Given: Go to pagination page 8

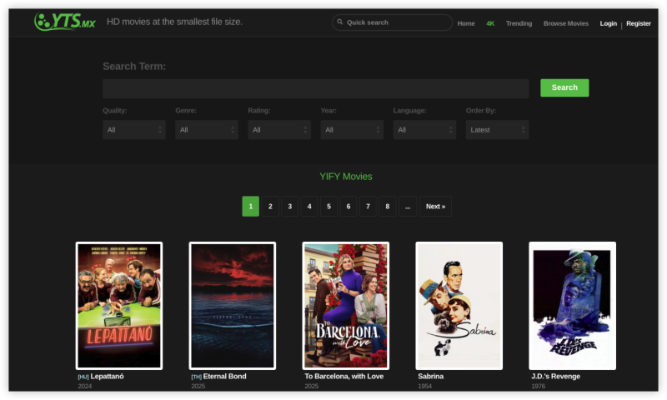Looking at the screenshot, I should [x=388, y=206].
